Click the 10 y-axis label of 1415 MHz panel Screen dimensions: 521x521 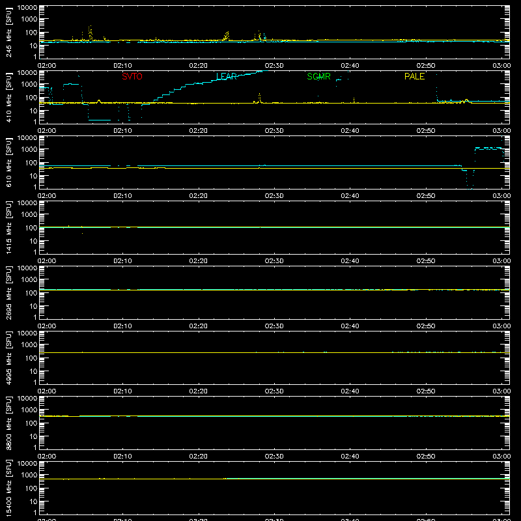point(33,241)
